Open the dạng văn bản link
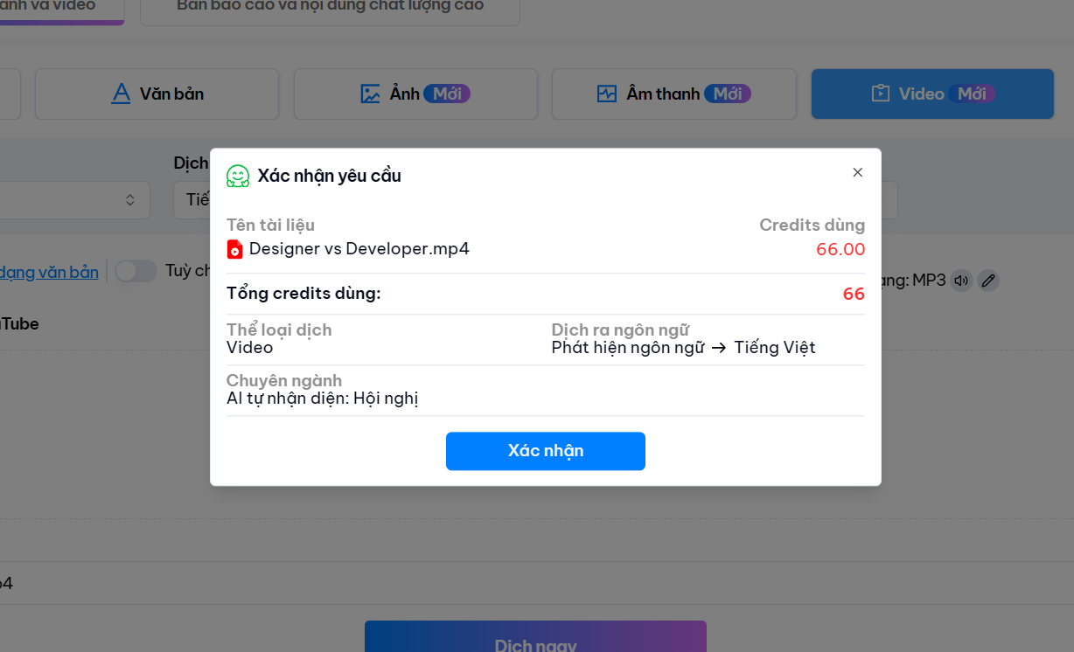Viewport: 1074px width, 652px height. [49, 272]
